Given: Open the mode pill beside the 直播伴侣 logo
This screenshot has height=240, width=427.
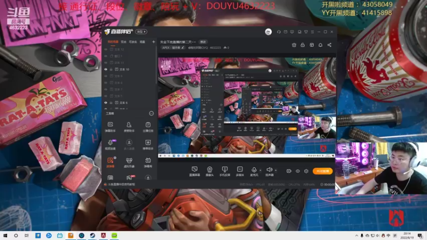Looking at the screenshot, I should click(x=141, y=32).
